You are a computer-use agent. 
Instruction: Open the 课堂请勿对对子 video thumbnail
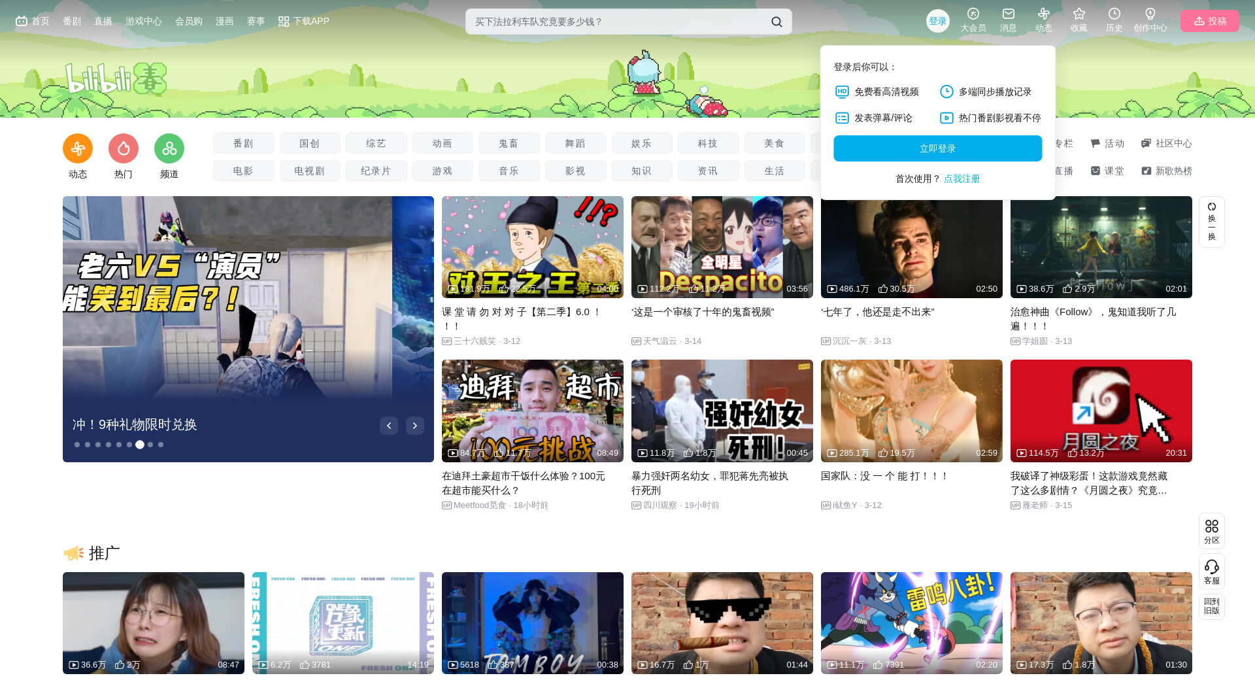533,247
